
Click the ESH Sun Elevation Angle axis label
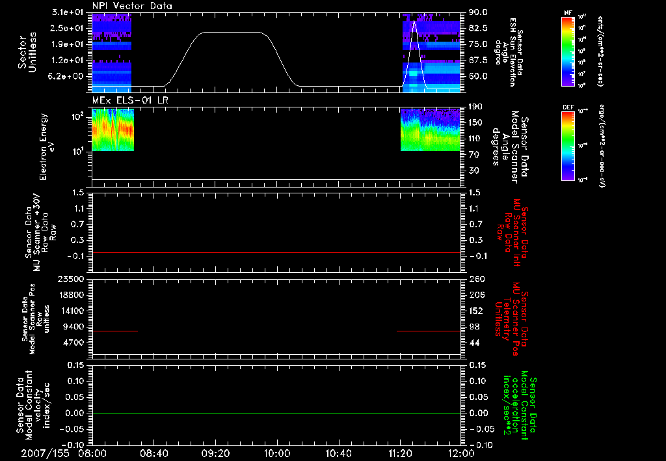(x=509, y=52)
